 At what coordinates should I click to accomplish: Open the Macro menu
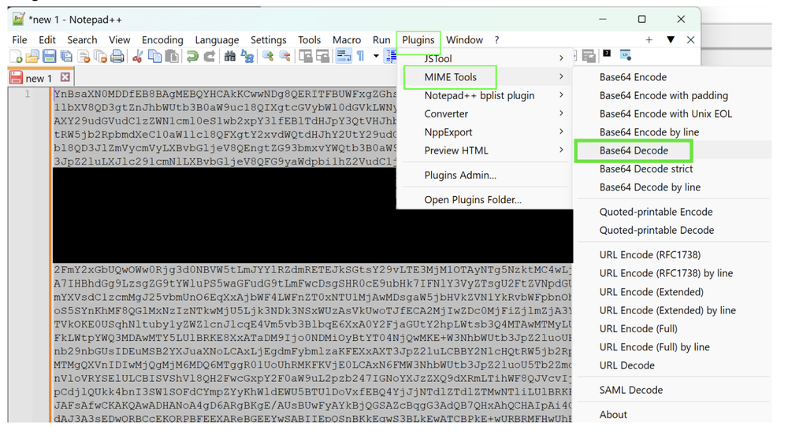[x=346, y=39]
